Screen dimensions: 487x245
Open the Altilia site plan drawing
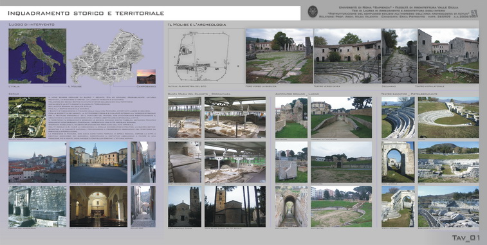pyautogui.click(x=207, y=56)
